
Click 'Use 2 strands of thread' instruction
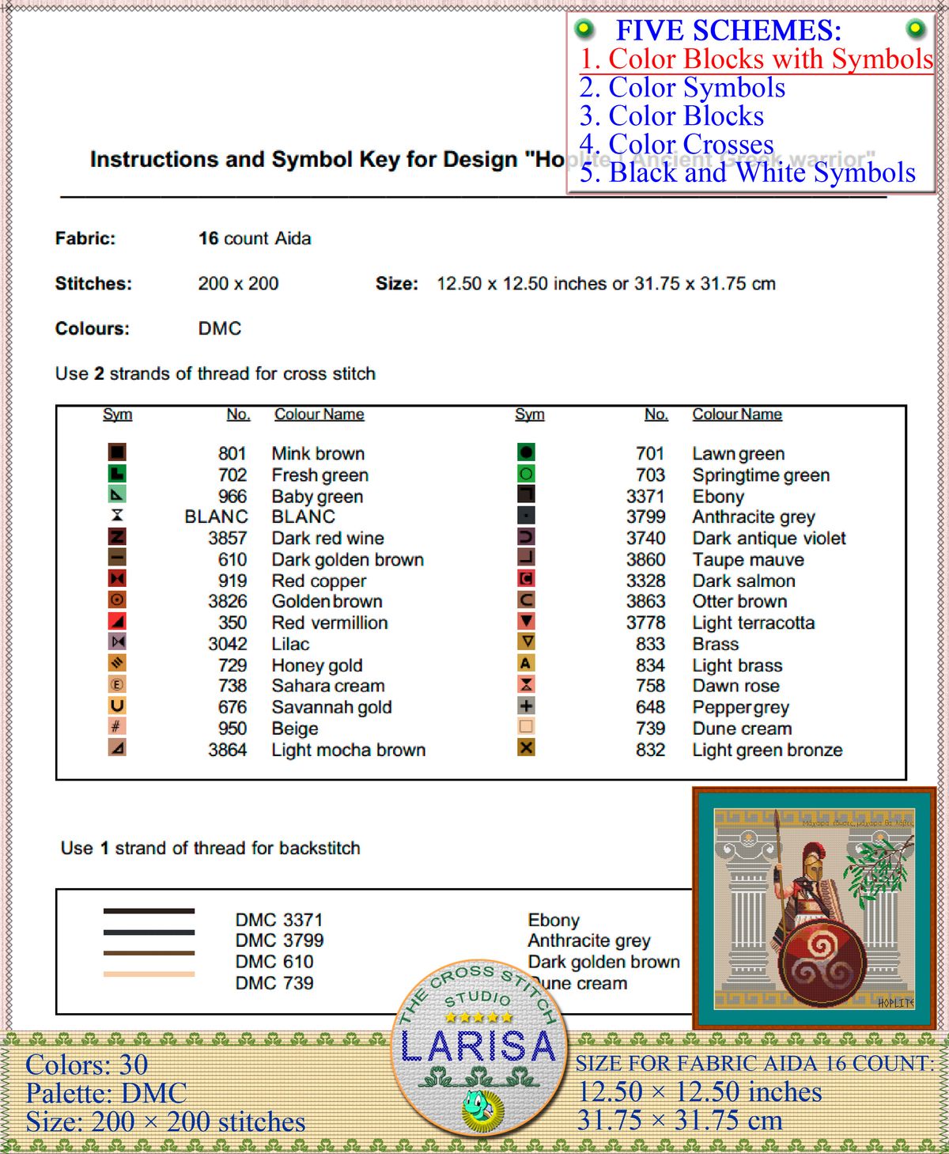pos(215,374)
